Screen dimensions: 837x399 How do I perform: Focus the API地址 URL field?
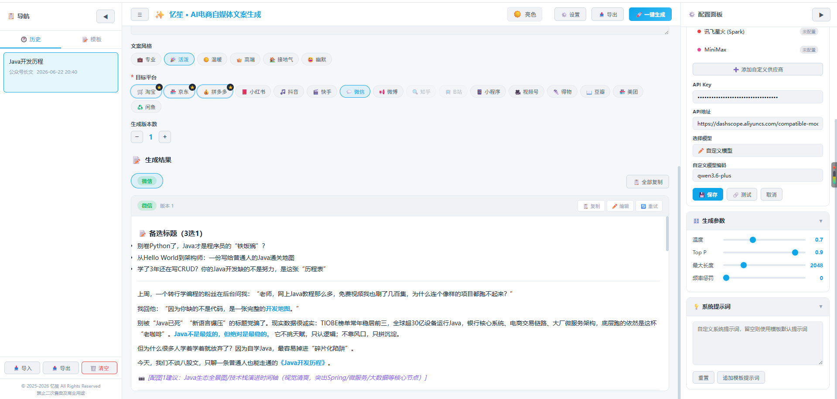tap(758, 123)
